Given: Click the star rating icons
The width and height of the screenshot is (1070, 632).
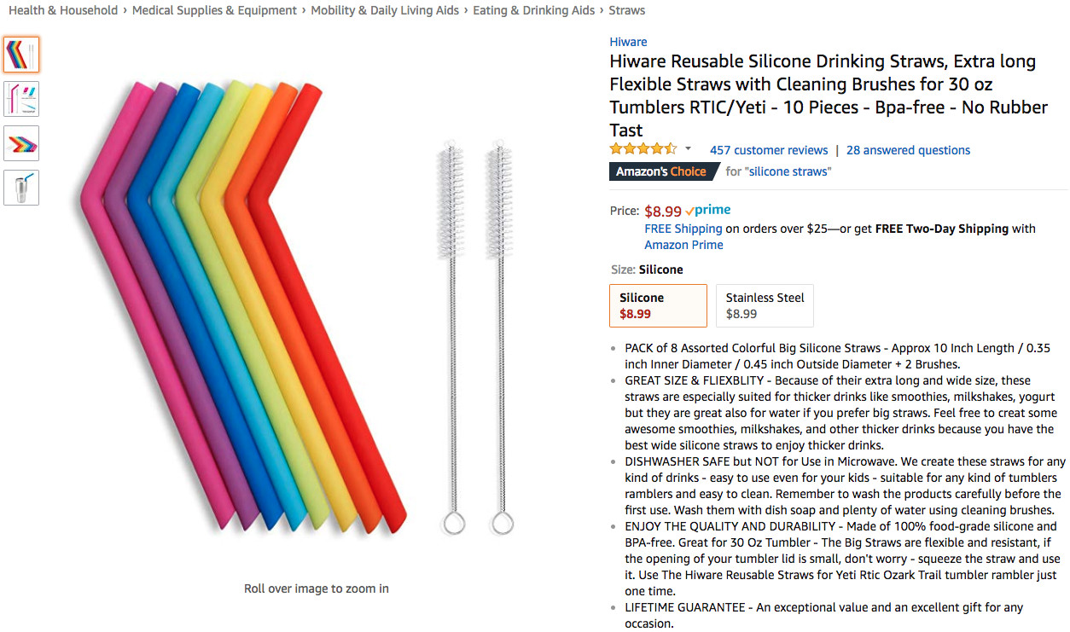Looking at the screenshot, I should click(643, 149).
